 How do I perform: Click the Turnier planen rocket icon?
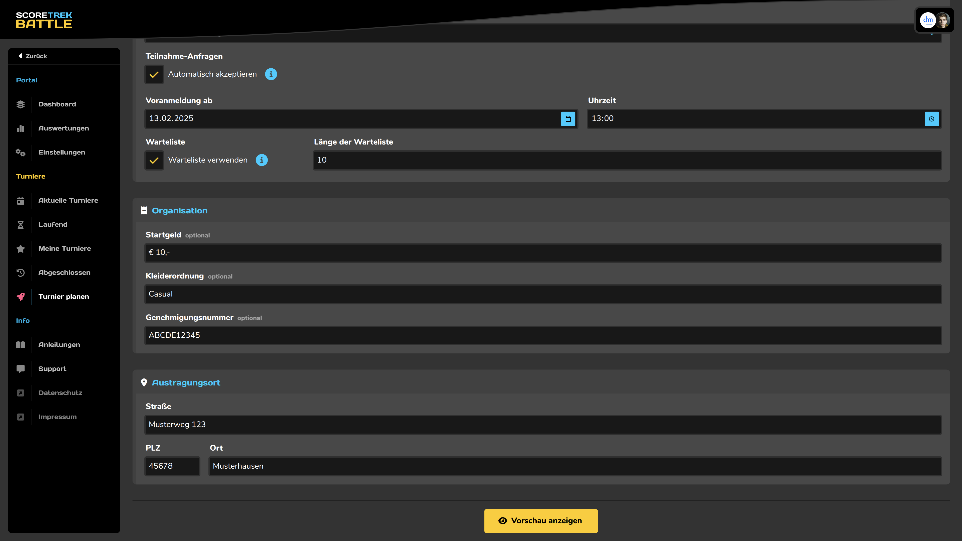pyautogui.click(x=21, y=297)
